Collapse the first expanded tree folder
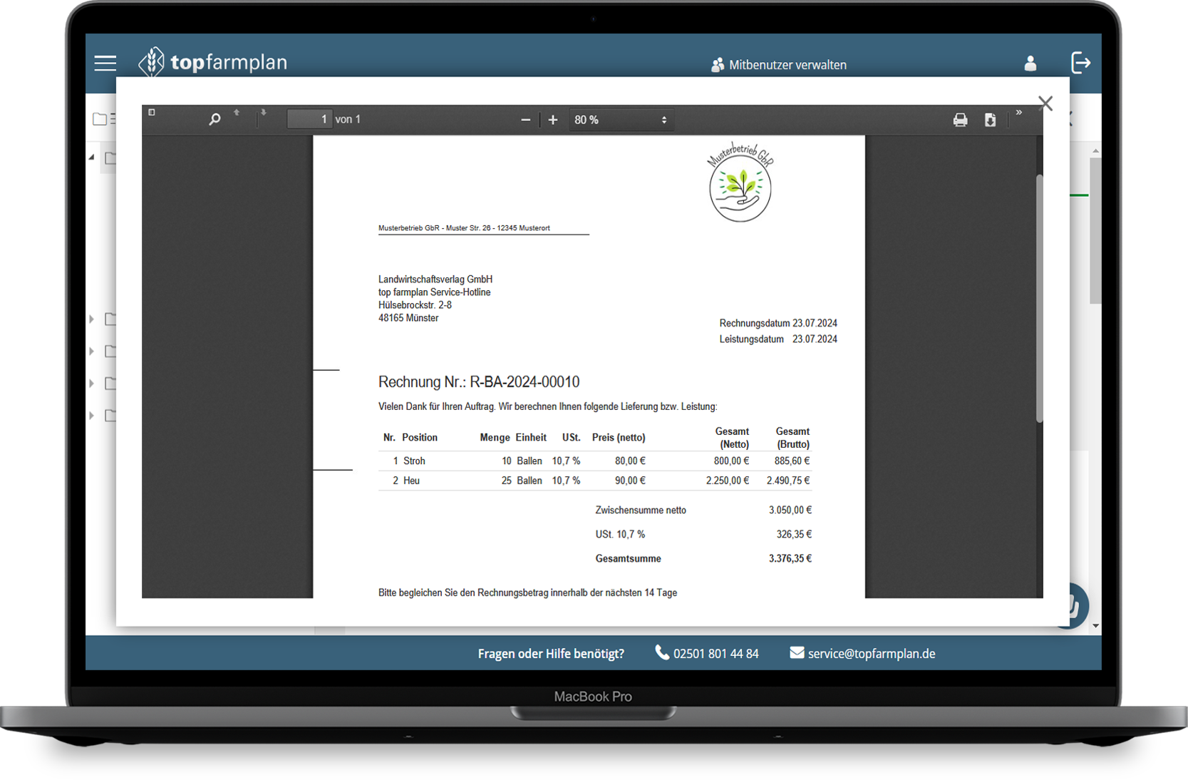This screenshot has height=780, width=1188. [92, 158]
